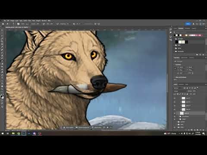The height and width of the screenshot is (155, 207).
Task: Open the Layer menu
Action: [17, 21]
